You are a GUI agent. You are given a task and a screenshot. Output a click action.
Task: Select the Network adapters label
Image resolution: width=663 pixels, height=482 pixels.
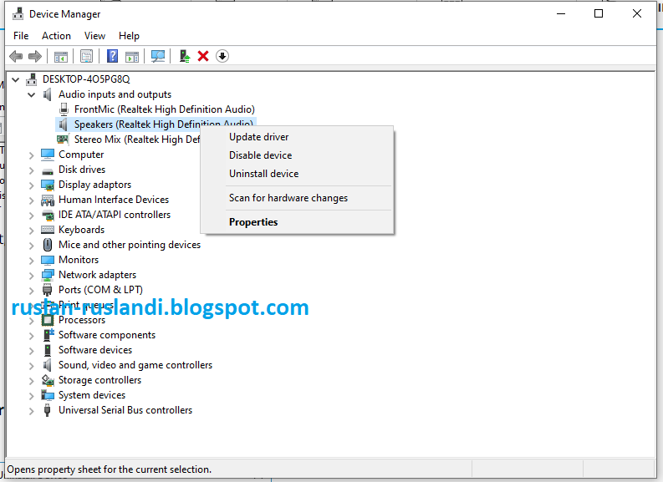97,275
